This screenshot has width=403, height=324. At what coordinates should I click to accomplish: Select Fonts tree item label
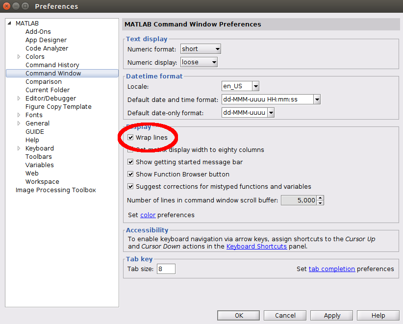point(34,115)
